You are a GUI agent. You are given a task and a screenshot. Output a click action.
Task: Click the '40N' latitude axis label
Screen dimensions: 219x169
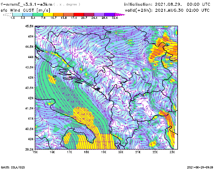pos(31,139)
